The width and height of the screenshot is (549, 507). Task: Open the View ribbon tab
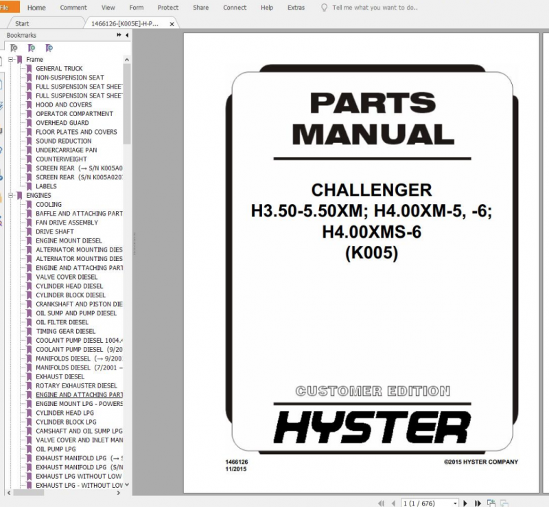[108, 8]
